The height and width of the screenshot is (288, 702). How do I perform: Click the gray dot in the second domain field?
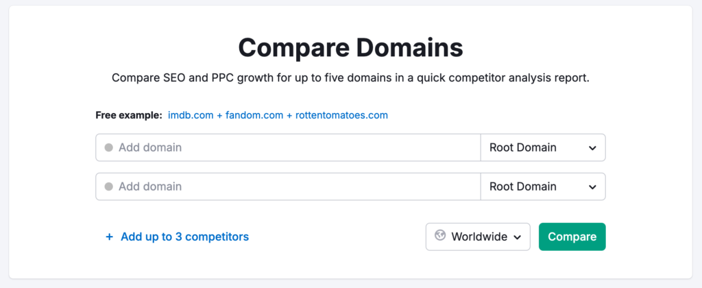point(108,187)
